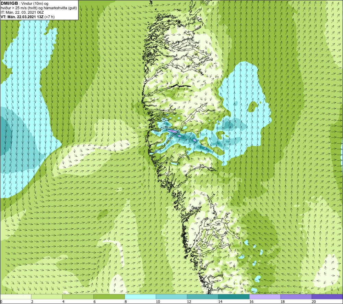Click the 4–6 m/s green legend swatch
Screen dimensions: 343x304
click(x=78, y=296)
